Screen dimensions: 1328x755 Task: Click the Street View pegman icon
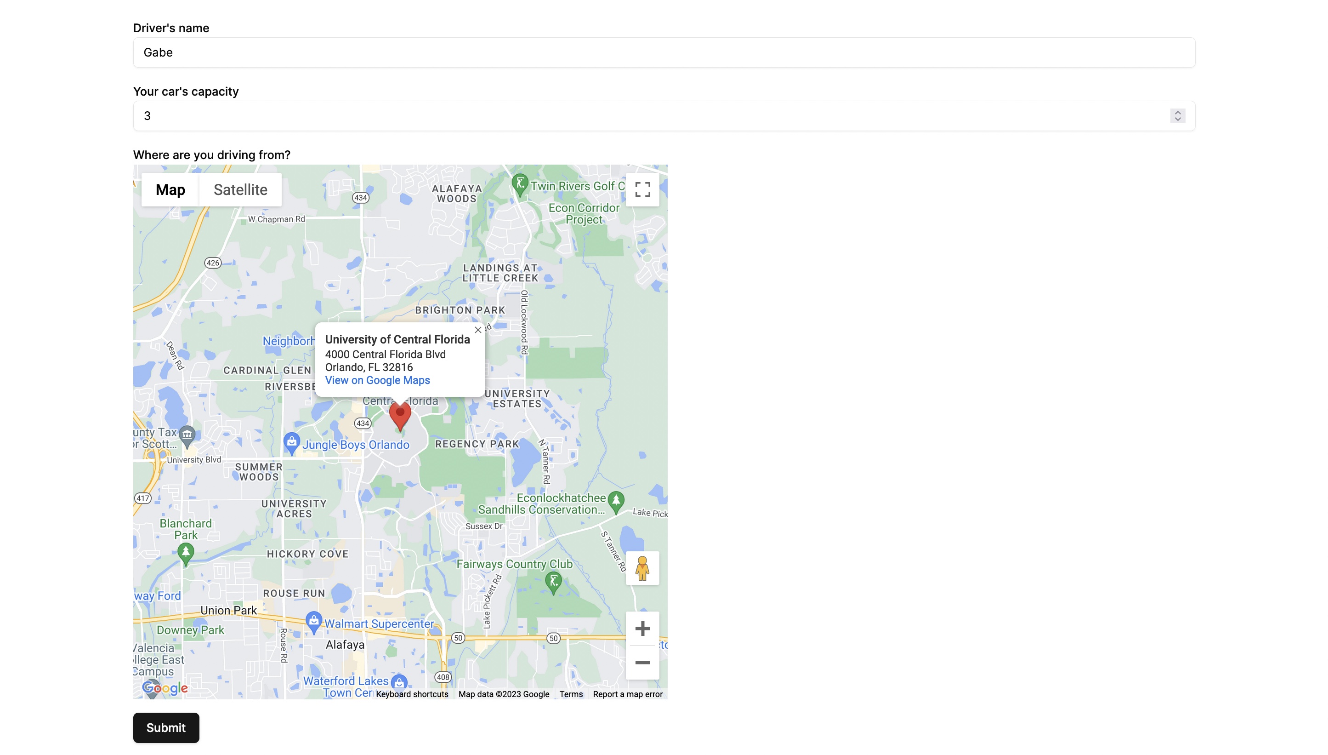[642, 568]
